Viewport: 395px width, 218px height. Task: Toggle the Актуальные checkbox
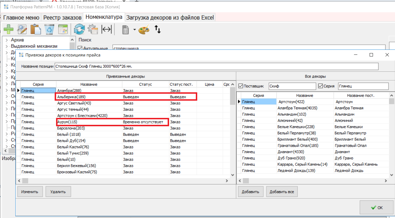pyautogui.click(x=80, y=48)
